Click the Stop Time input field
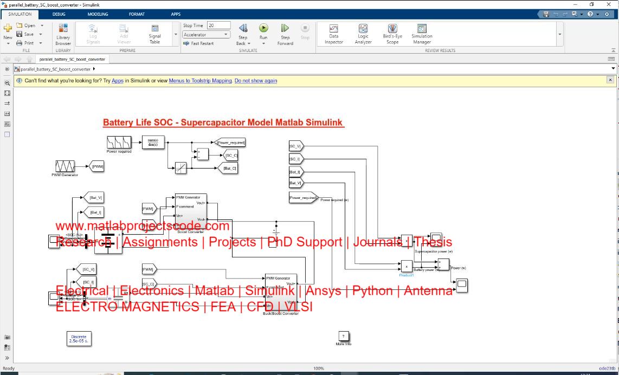The width and height of the screenshot is (619, 375). tap(218, 25)
